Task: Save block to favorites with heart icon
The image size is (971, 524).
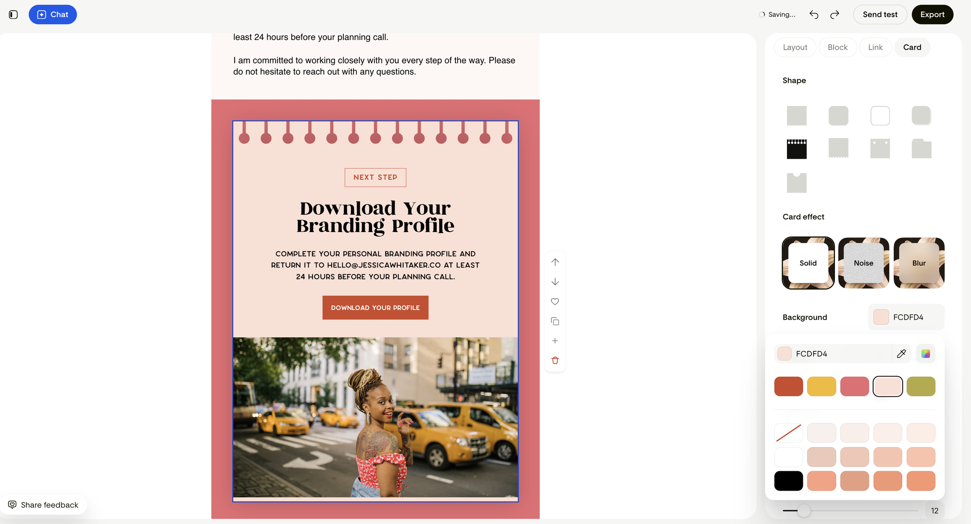Action: tap(555, 302)
